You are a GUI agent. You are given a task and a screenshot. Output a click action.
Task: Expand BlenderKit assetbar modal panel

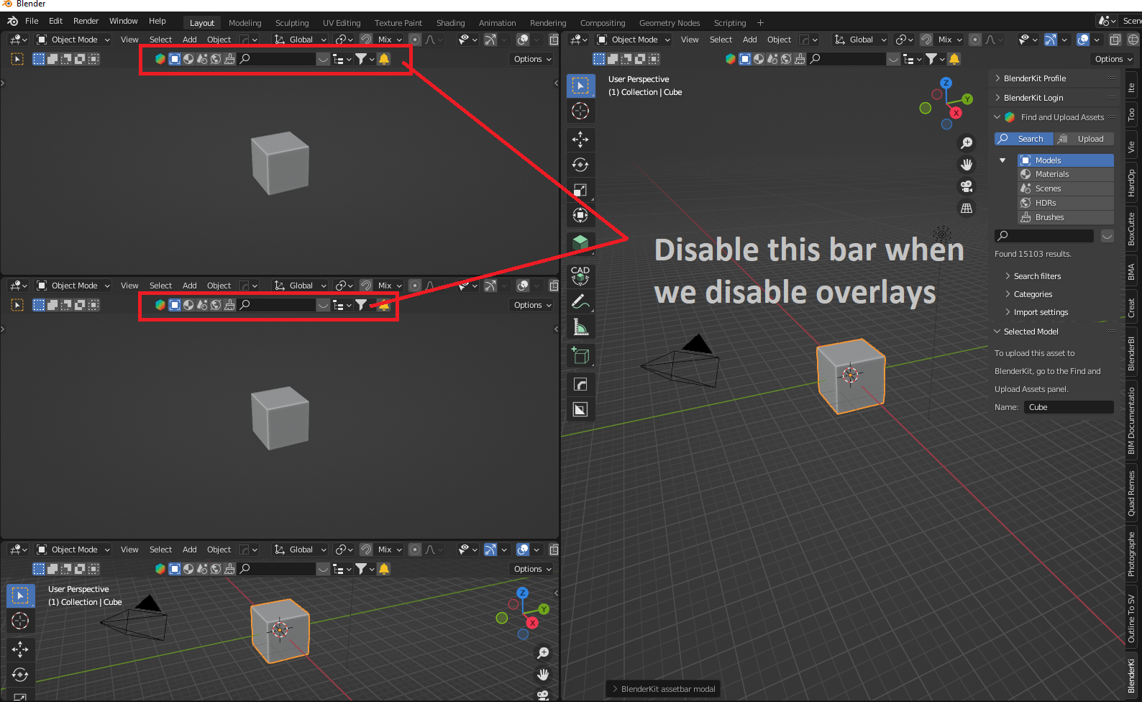(663, 689)
